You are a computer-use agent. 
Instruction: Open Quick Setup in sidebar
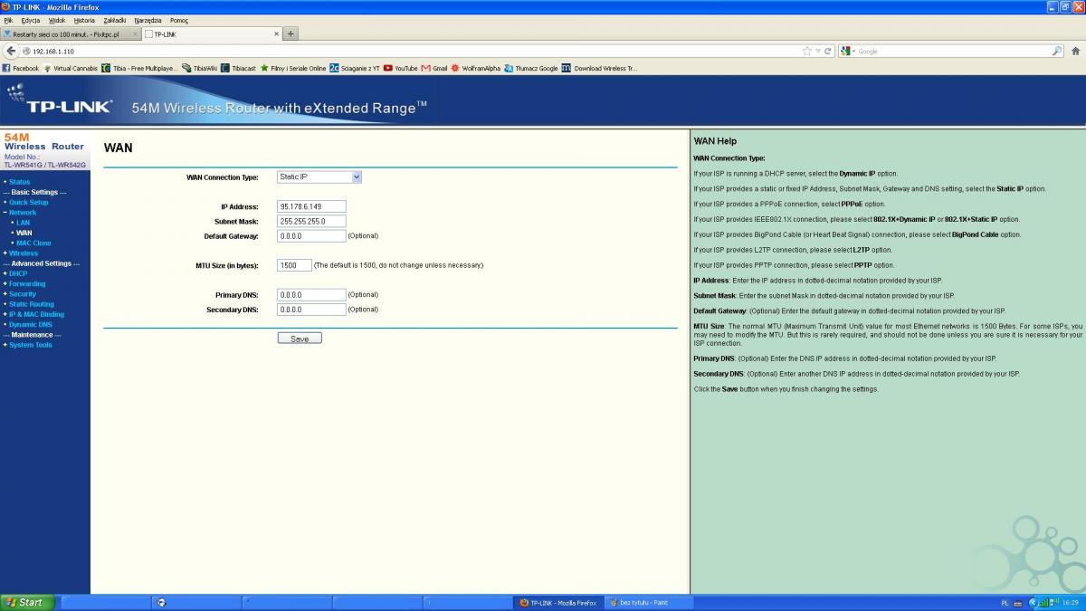pos(29,202)
